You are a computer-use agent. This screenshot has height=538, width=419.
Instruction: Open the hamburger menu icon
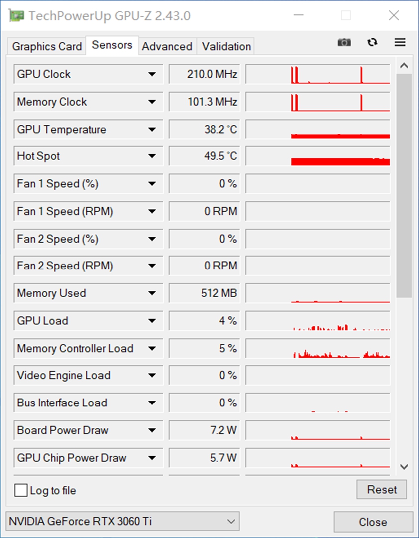tap(400, 43)
